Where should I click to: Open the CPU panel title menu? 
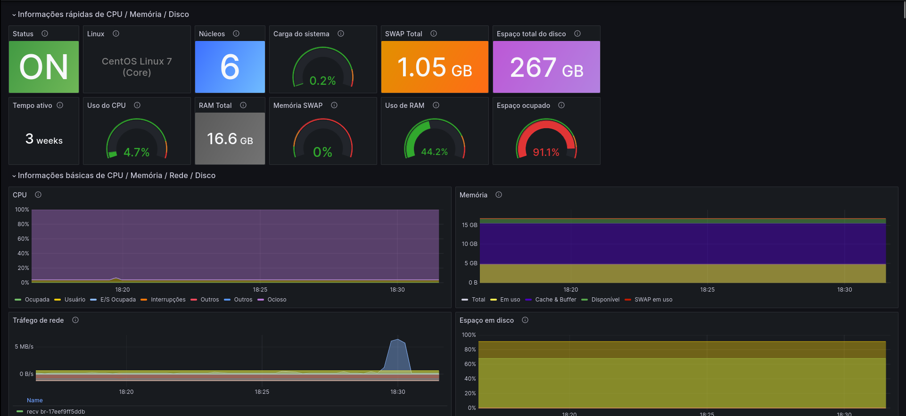point(20,195)
